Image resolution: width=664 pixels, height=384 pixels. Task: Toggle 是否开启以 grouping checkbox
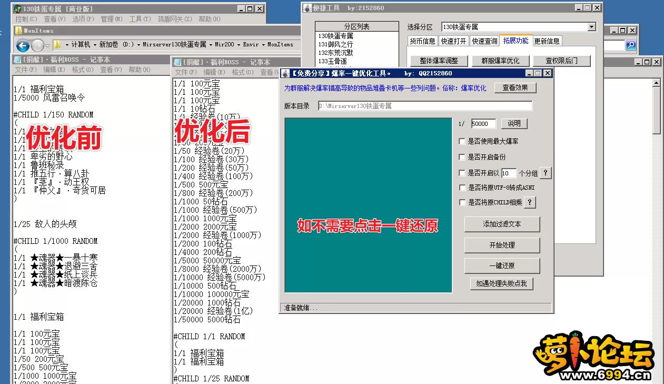coord(462,173)
